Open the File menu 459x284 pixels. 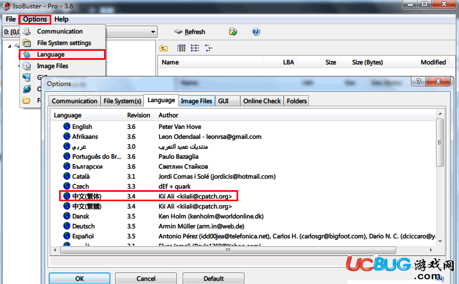(11, 19)
